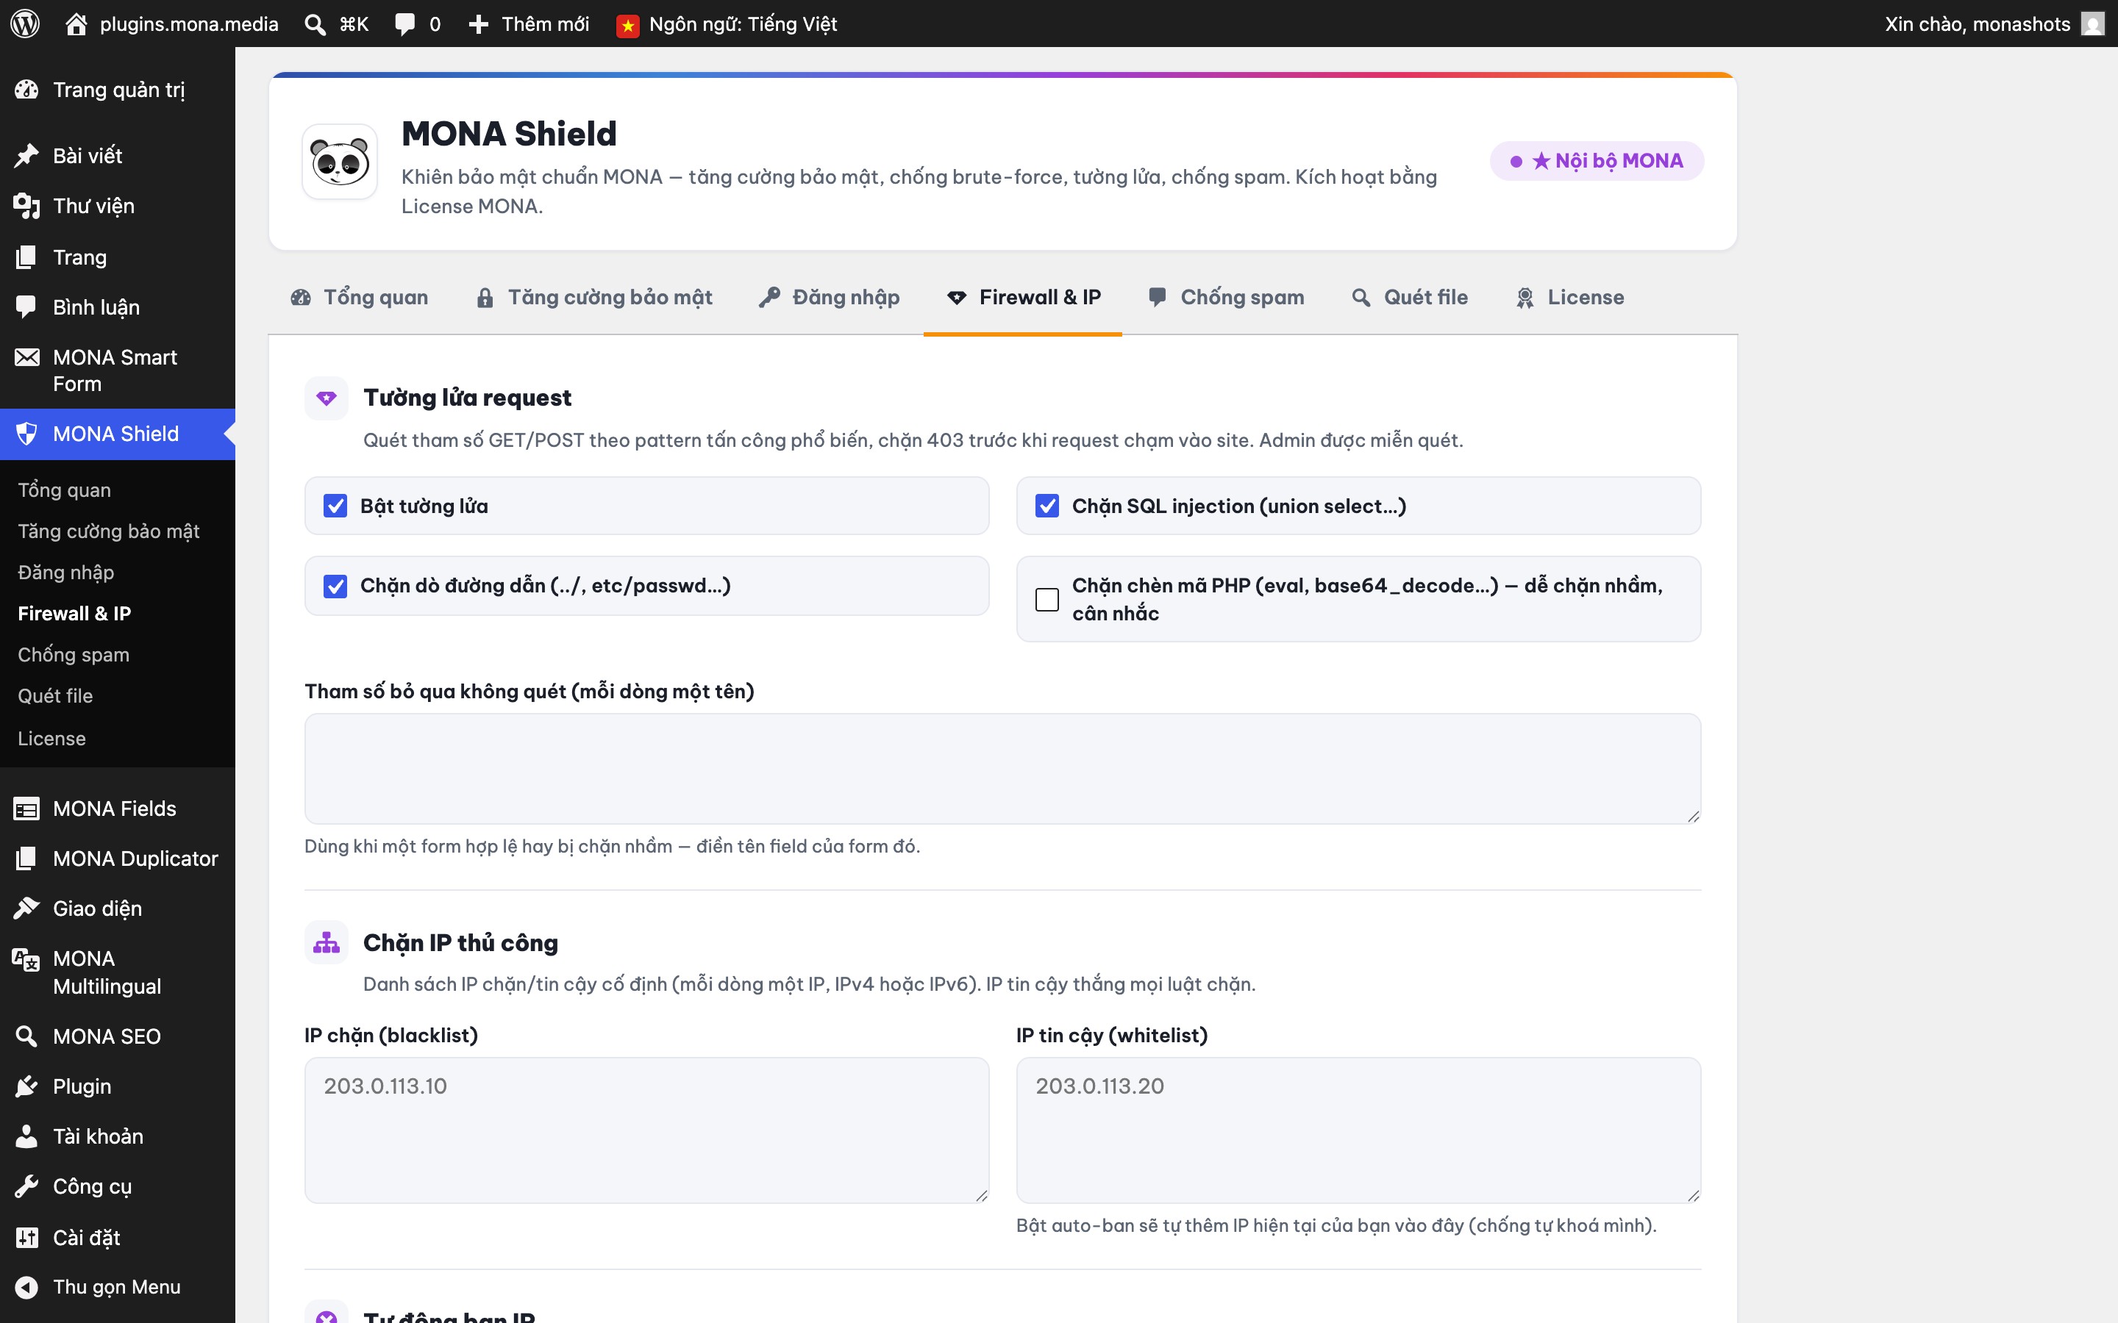
Task: Click the Giao diện brush icon
Action: (x=26, y=908)
